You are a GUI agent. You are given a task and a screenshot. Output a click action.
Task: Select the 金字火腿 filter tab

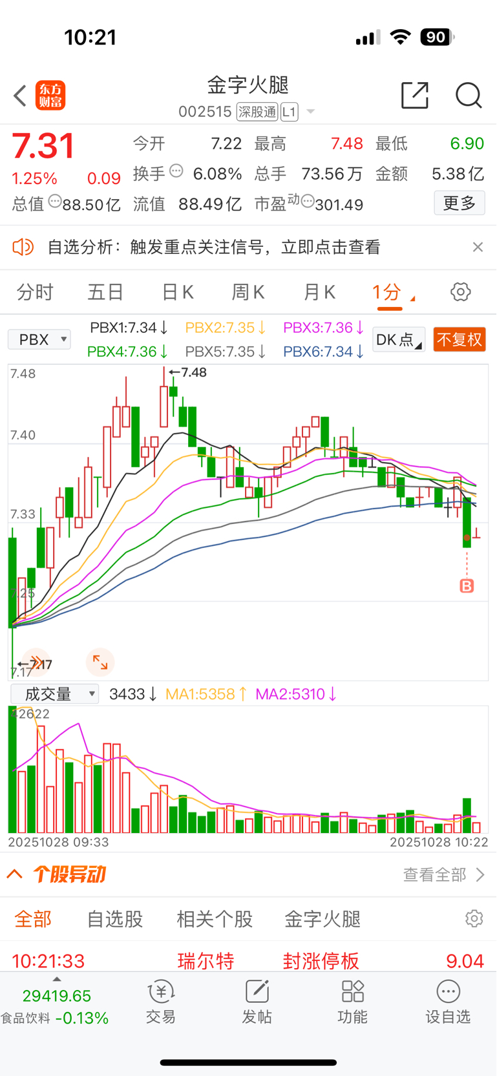pyautogui.click(x=323, y=919)
